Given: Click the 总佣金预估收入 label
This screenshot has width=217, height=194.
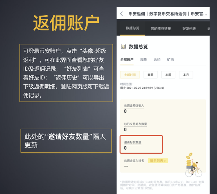Looking at the screenshot, I should pos(134,106).
